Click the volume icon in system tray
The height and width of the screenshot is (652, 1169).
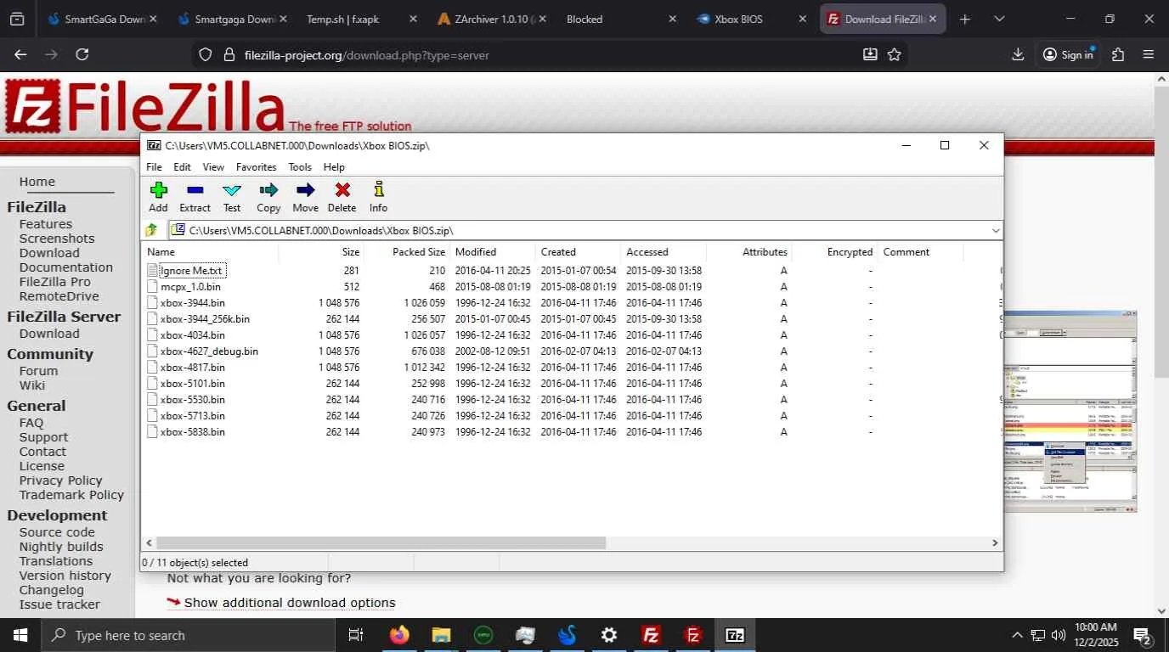pos(1059,635)
